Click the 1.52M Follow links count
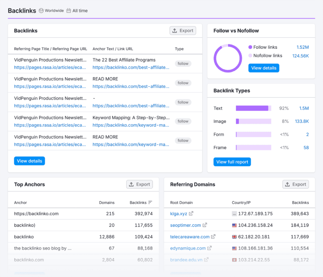The width and height of the screenshot is (323, 277). (302, 47)
